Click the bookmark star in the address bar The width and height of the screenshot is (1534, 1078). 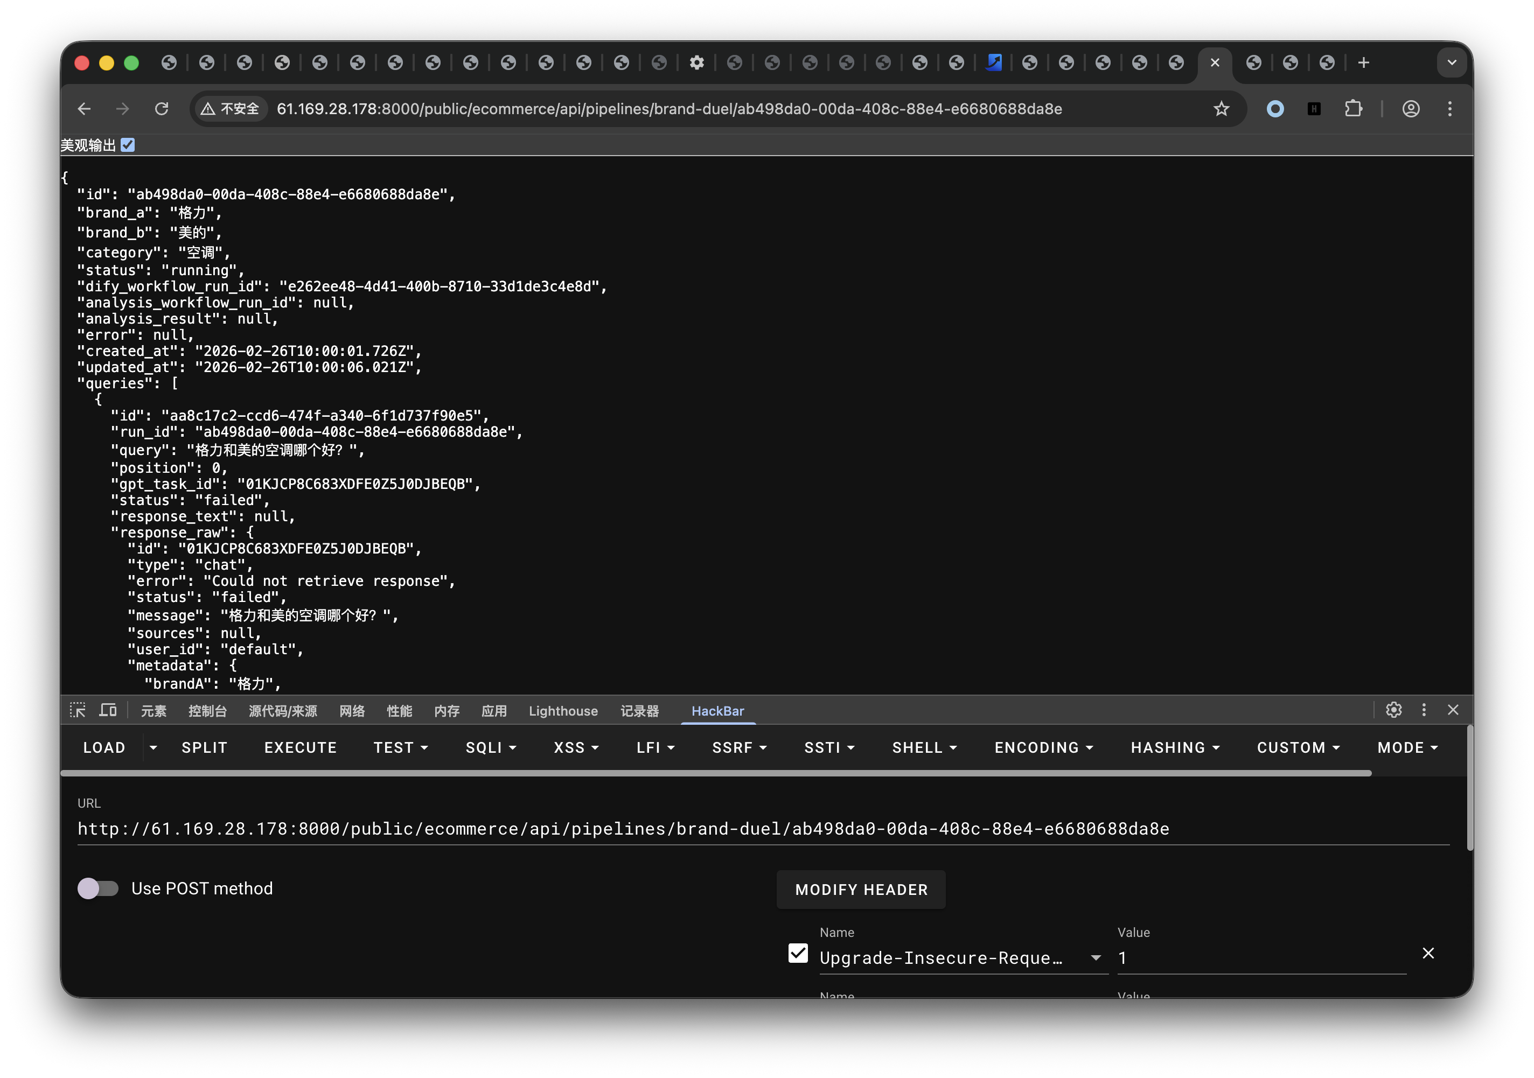coord(1222,108)
